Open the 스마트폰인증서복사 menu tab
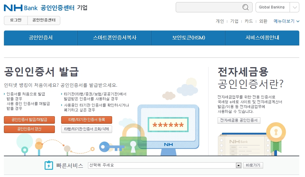Image resolution: width=305 pixels, height=177 pixels. tap(115, 38)
